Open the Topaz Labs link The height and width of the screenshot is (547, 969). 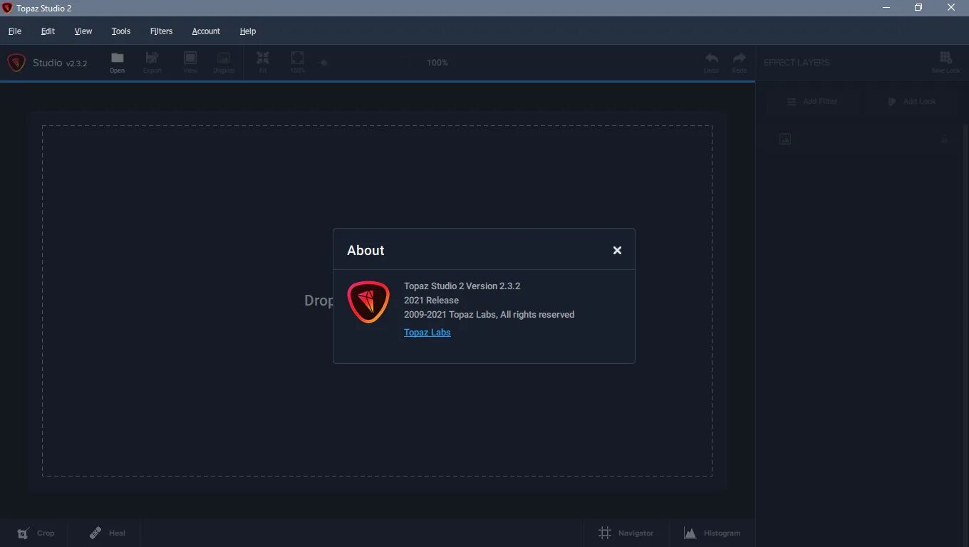[427, 332]
